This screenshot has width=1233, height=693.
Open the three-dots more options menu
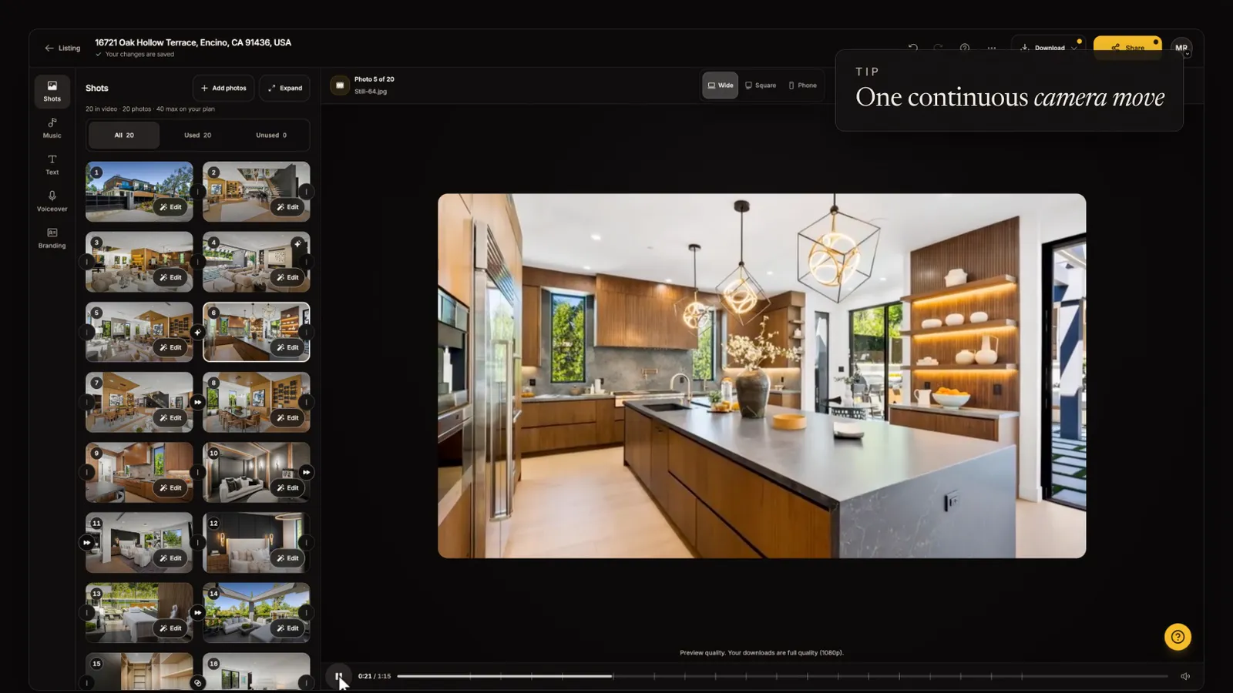(x=991, y=48)
